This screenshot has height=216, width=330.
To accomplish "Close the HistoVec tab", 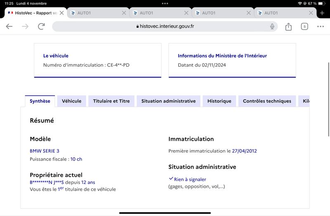I will [61, 13].
